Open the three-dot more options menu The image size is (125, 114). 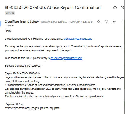pyautogui.click(x=122, y=22)
